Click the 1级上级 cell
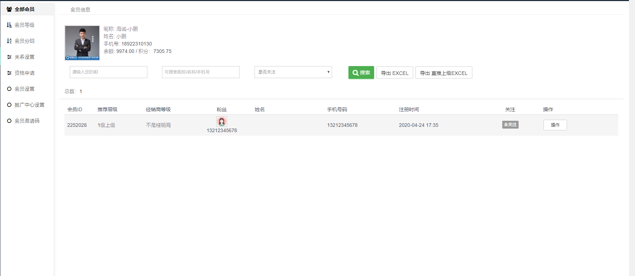Viewport: 635px width, 276px height. pyautogui.click(x=106, y=125)
